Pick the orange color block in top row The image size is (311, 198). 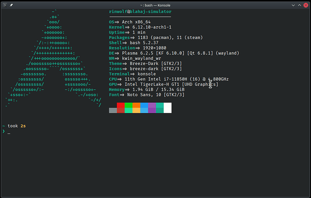click(x=136, y=106)
